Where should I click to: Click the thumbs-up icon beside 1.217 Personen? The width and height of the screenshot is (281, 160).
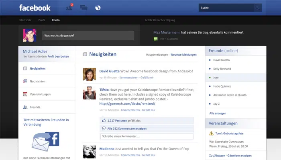click(x=104, y=120)
